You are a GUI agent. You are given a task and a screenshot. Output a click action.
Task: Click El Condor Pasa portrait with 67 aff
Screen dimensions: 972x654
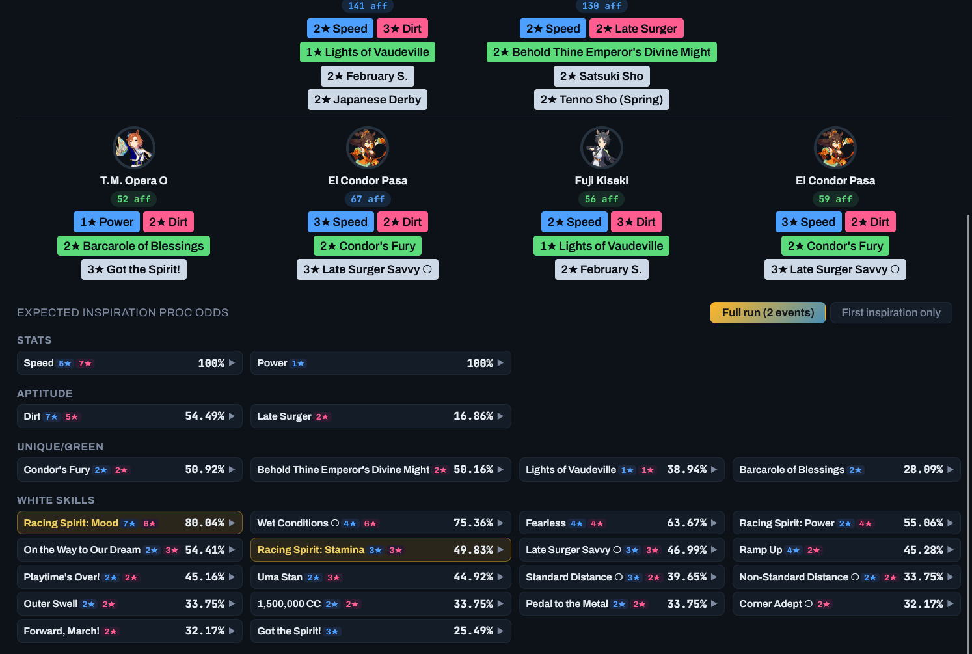(x=368, y=148)
